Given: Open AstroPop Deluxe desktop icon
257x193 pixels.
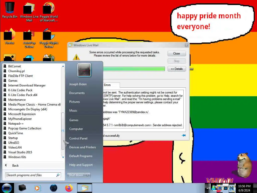Looking at the screenshot, I should [29, 38].
